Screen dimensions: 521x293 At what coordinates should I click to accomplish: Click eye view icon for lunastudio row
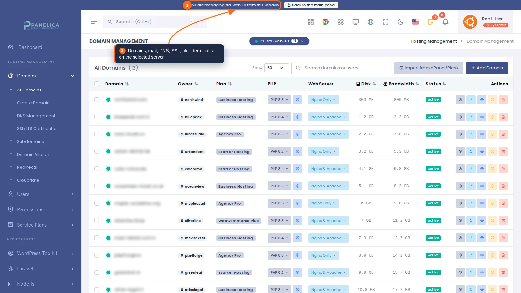(482, 134)
